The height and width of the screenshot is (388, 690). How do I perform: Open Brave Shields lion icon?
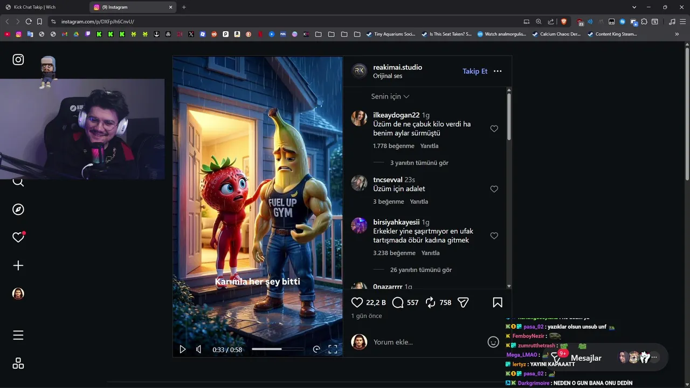tap(564, 22)
